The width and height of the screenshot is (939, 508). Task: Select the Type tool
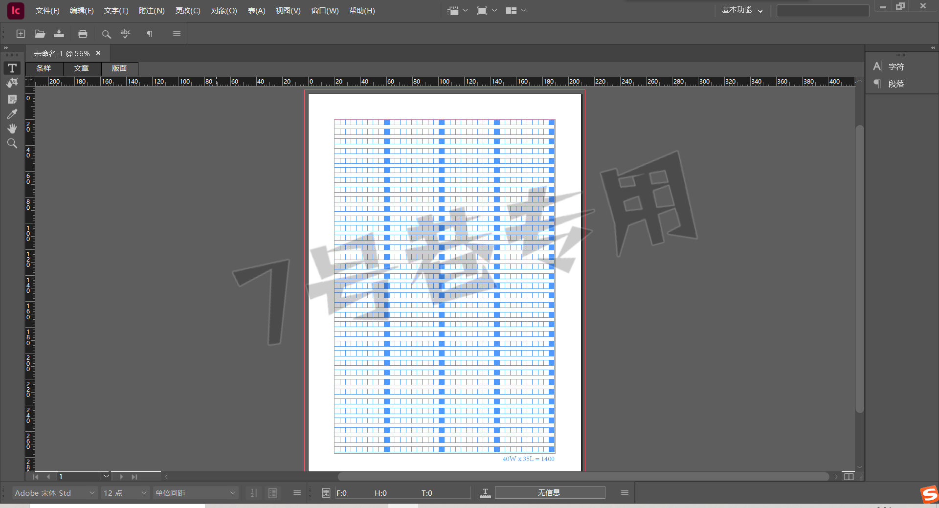12,68
